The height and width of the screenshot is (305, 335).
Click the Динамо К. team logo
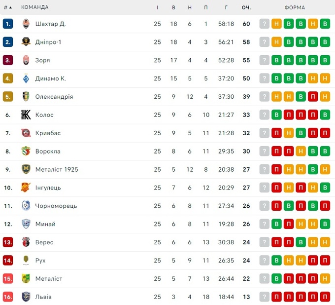point(26,78)
